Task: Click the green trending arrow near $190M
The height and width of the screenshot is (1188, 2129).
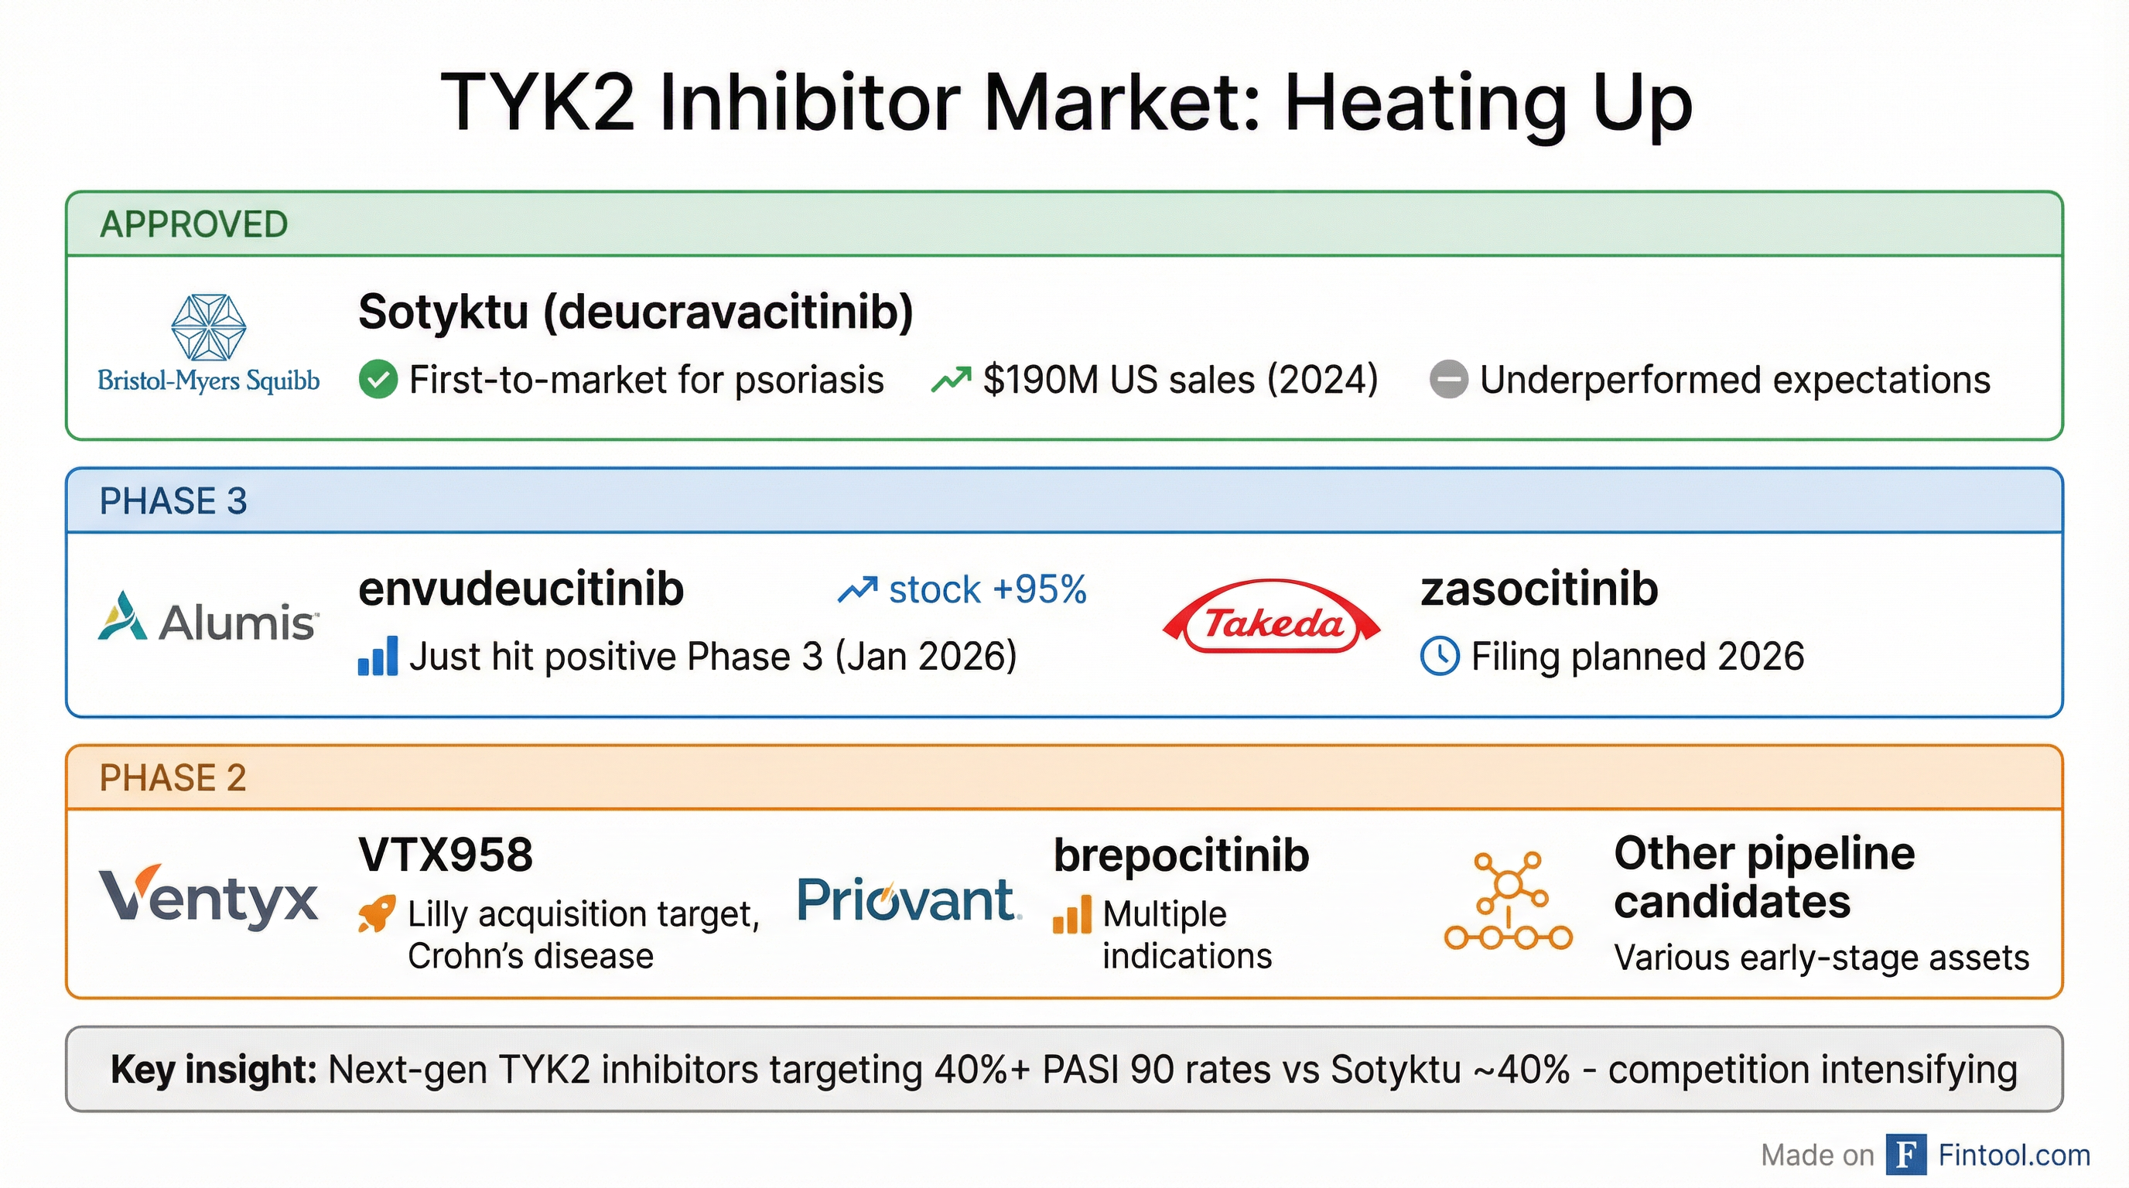Action: tap(951, 380)
